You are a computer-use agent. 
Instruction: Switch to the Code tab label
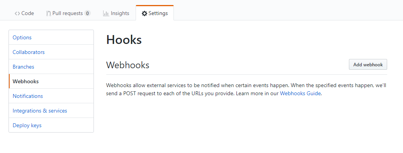[27, 13]
